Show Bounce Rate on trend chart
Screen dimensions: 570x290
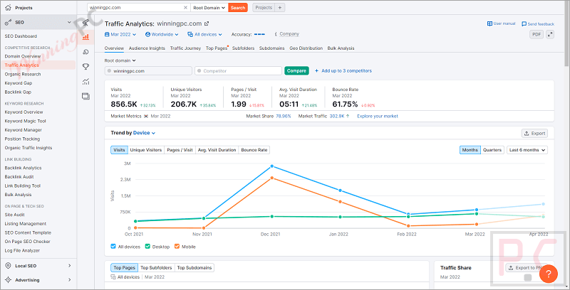tap(254, 150)
